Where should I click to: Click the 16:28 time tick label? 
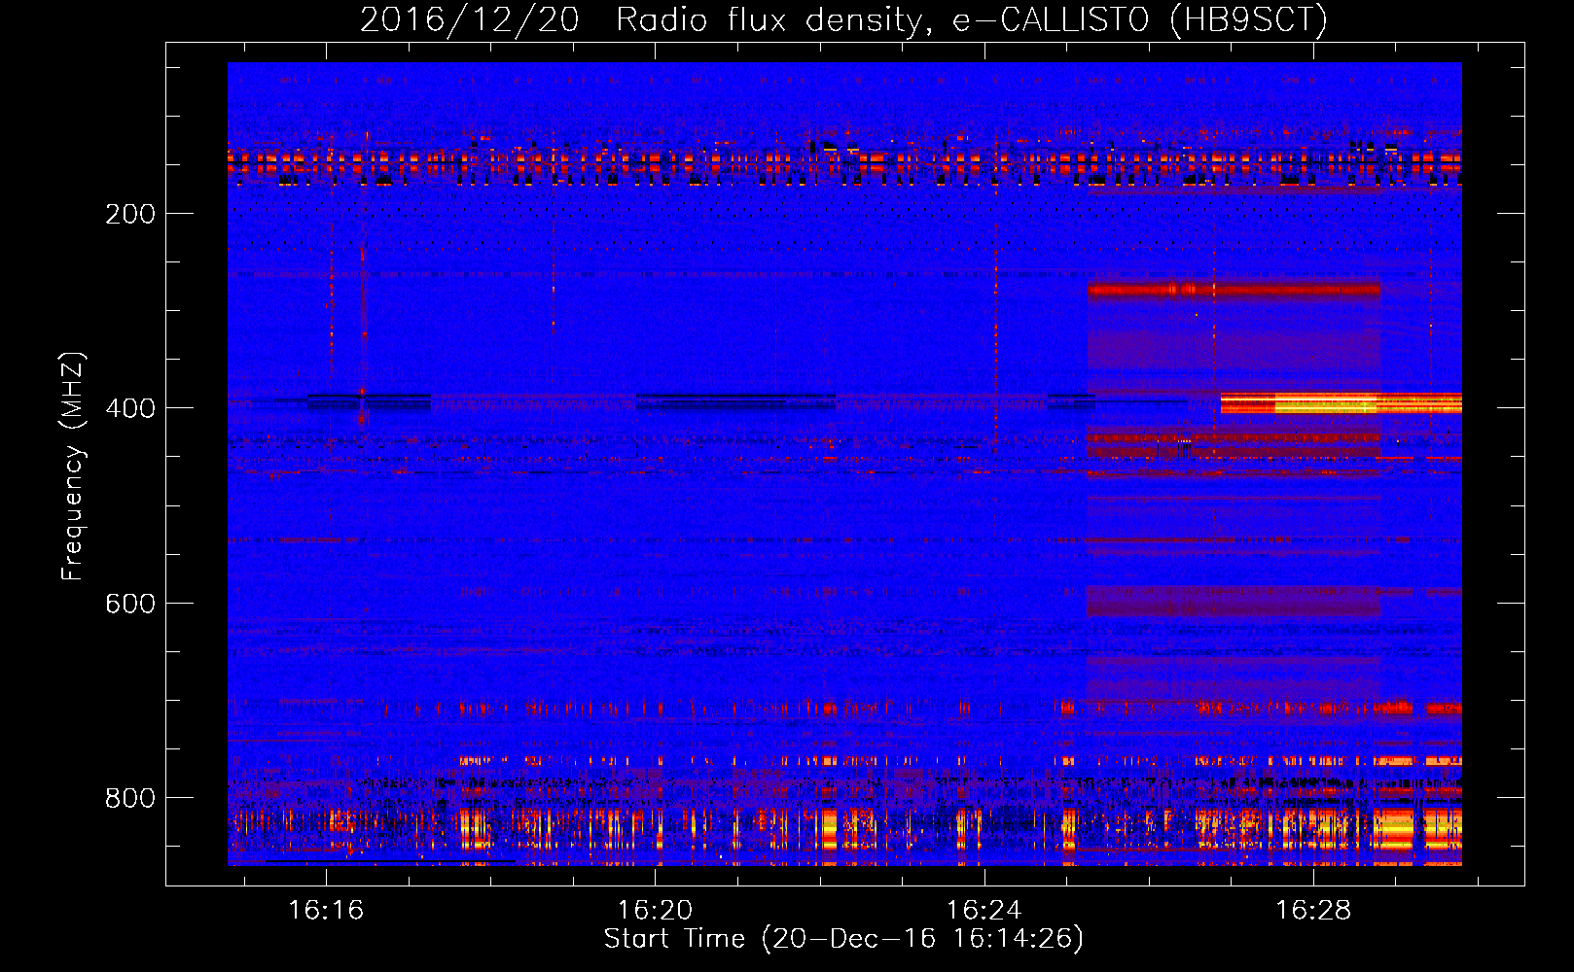tap(1312, 910)
